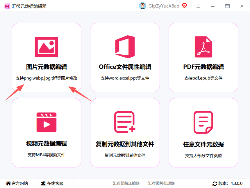Image resolution: width=250 pixels, height=188 pixels.
Task: Open Office文件属性编辑 title
Action: [x=125, y=67]
